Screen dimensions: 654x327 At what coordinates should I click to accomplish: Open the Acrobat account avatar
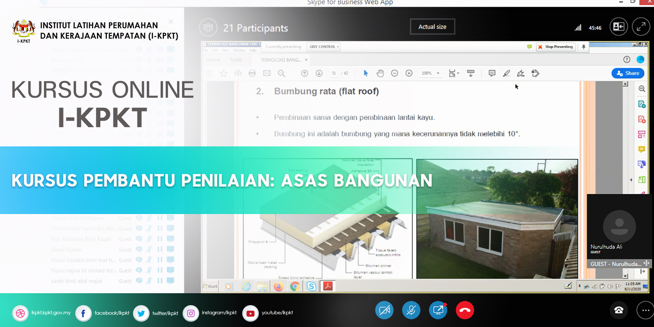click(641, 60)
